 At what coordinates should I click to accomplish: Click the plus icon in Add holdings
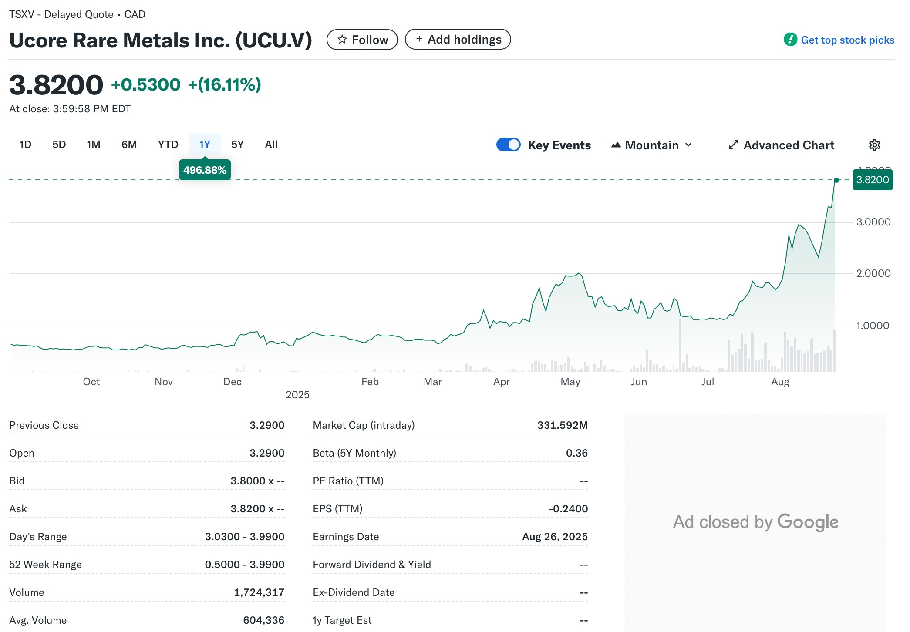tap(419, 39)
